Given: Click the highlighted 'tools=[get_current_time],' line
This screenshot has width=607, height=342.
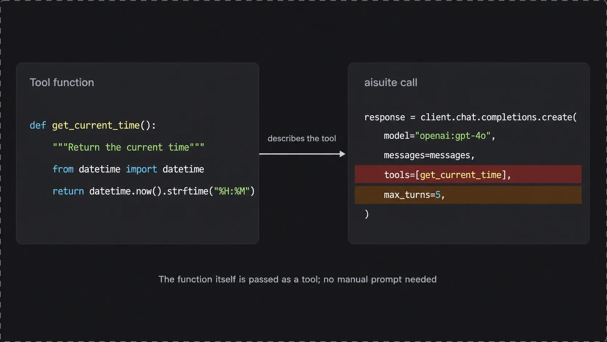Looking at the screenshot, I should (468, 174).
